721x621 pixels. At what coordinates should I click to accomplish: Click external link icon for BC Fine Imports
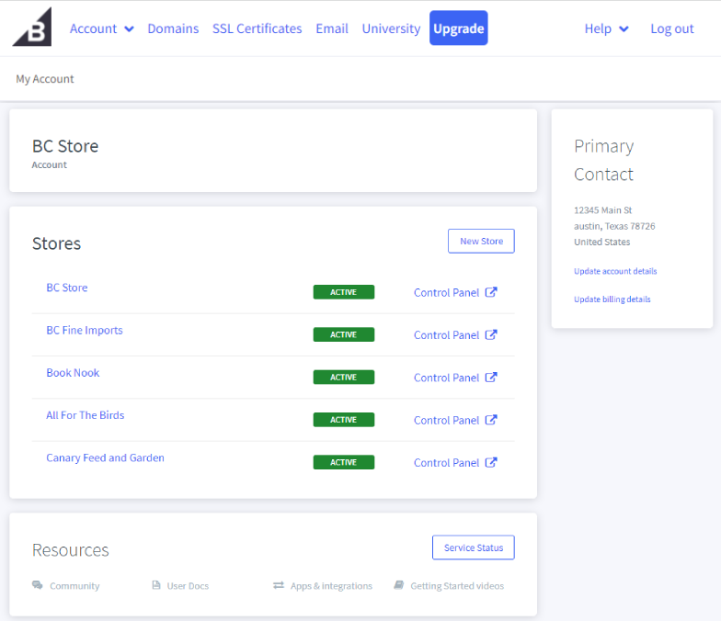pyautogui.click(x=491, y=334)
